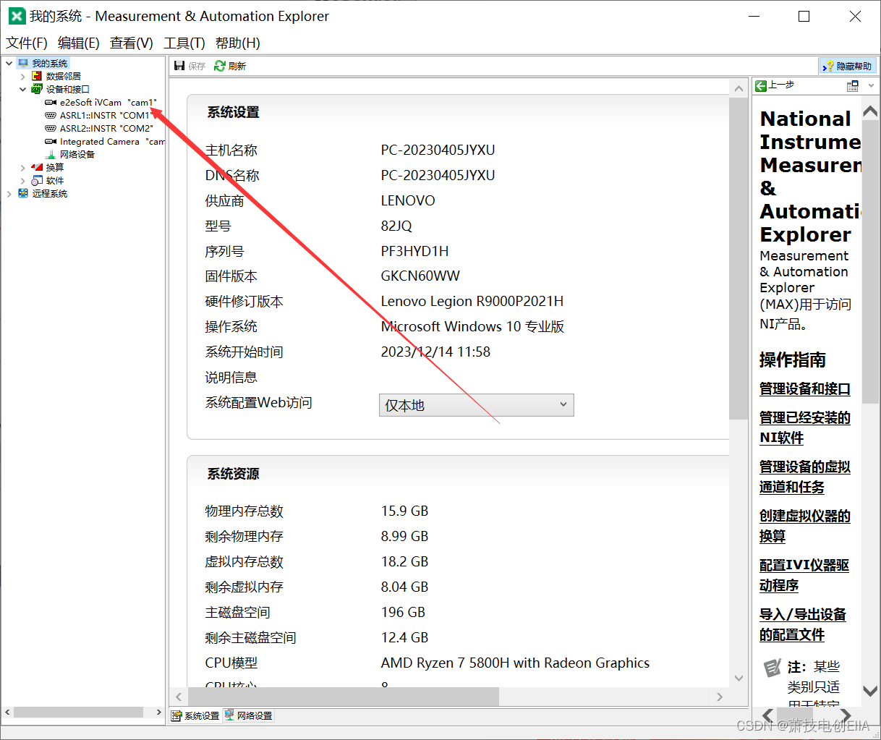This screenshot has height=740, width=881.
Task: Click the serial number value PF3HYD1H
Action: click(x=414, y=251)
